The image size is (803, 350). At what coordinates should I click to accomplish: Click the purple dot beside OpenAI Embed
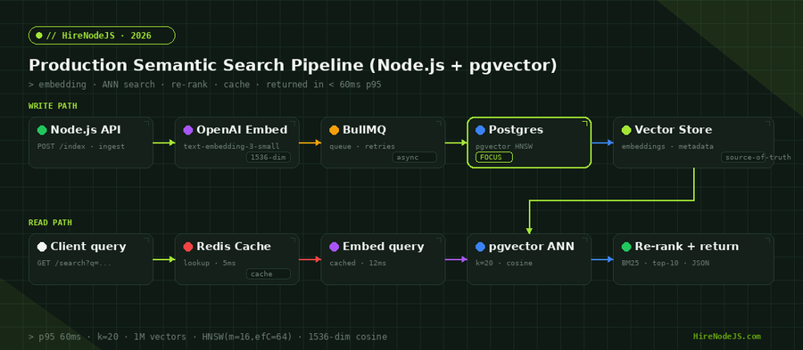[x=188, y=130]
